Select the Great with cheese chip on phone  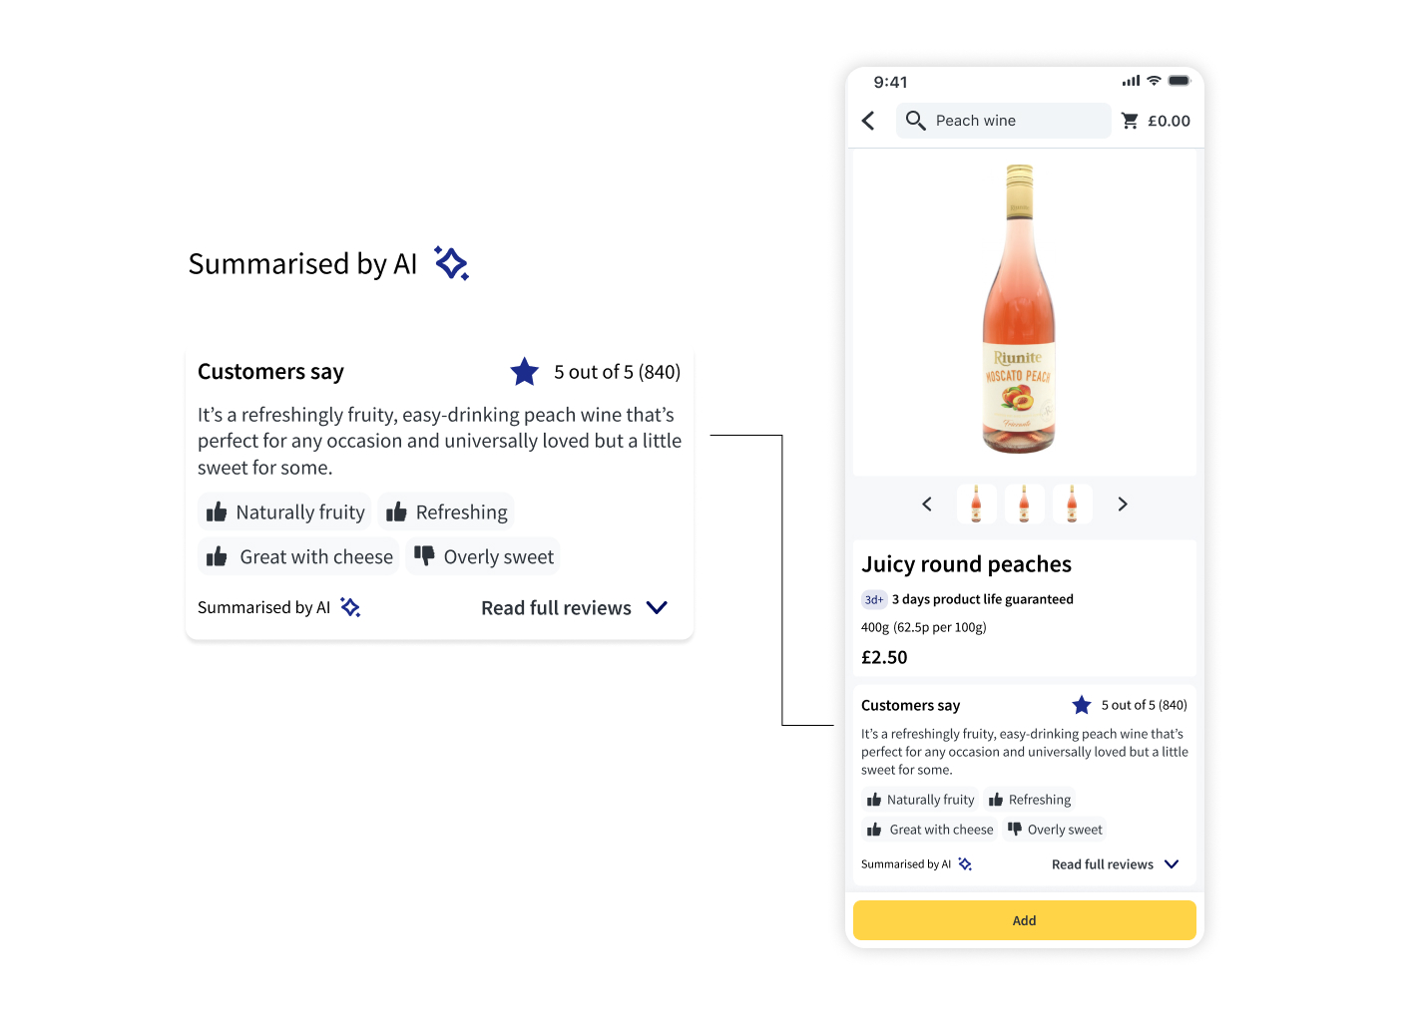(930, 830)
